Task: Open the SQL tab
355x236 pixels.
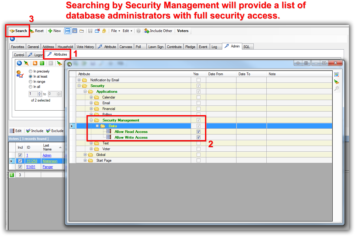Action: pos(247,47)
